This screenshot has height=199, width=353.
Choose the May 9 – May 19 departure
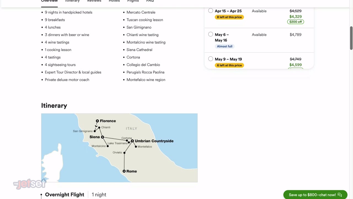(x=211, y=59)
